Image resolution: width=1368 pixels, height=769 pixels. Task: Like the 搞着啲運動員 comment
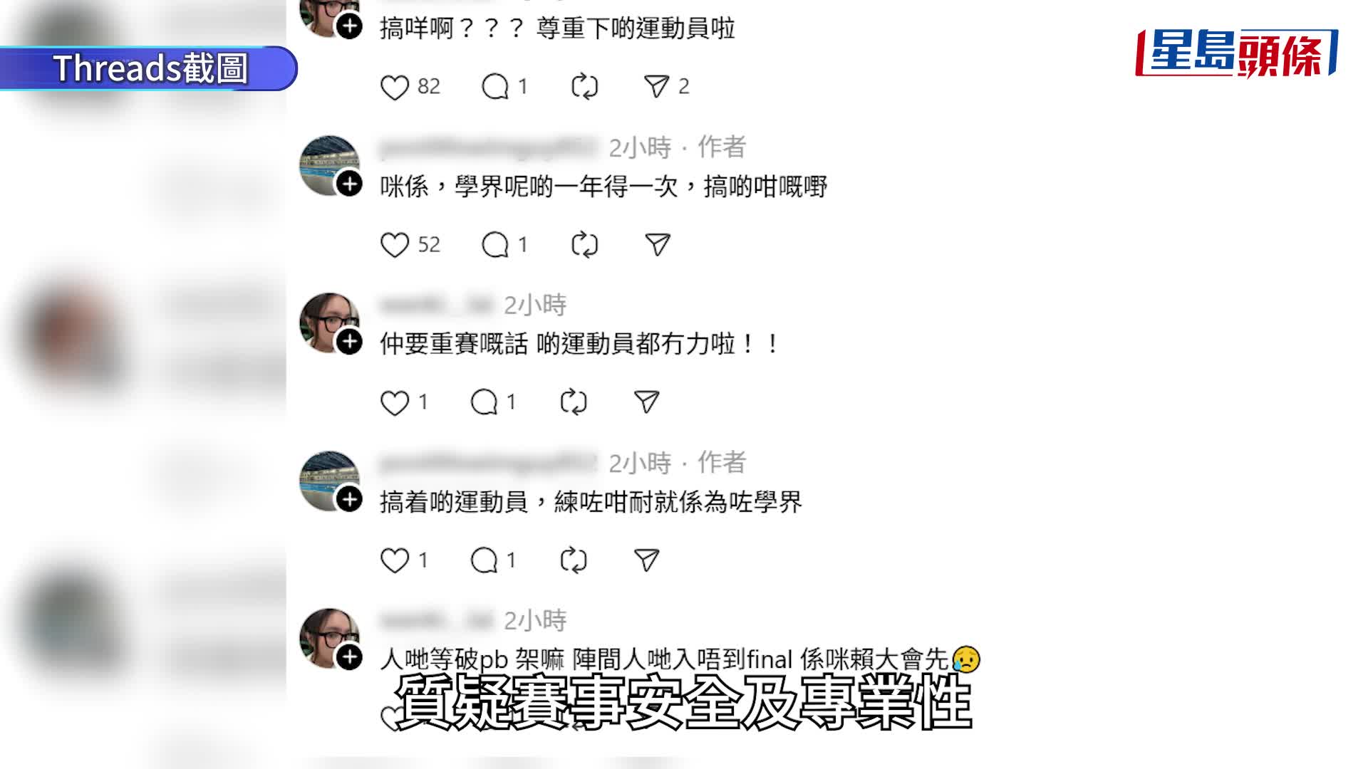pos(395,561)
